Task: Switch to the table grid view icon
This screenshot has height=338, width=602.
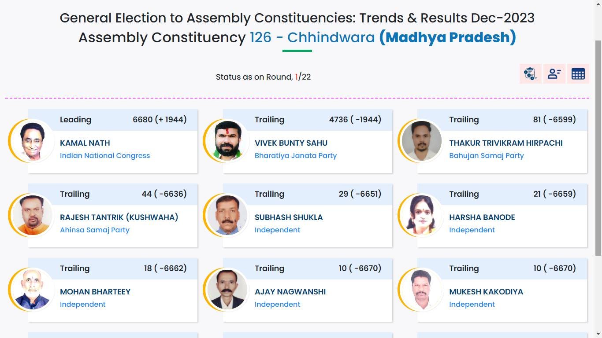Action: coord(578,74)
